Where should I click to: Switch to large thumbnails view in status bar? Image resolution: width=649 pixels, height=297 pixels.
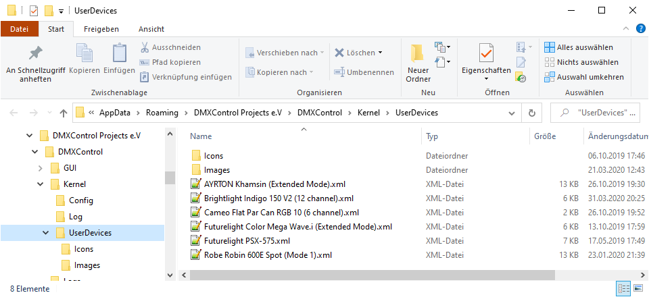click(x=638, y=289)
